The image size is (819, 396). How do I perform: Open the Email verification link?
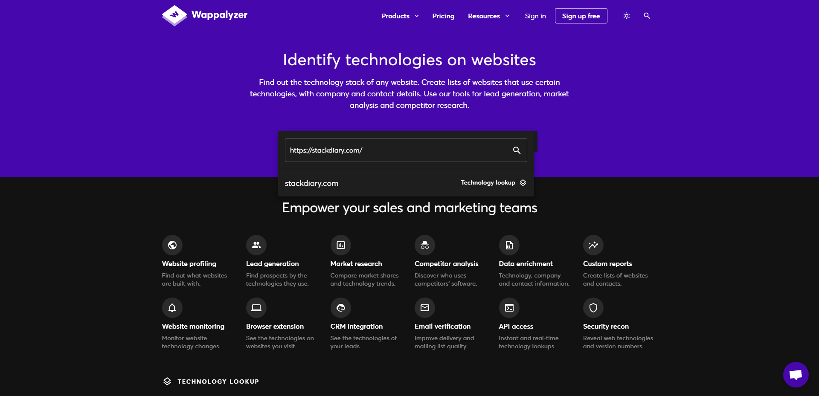coord(443,327)
